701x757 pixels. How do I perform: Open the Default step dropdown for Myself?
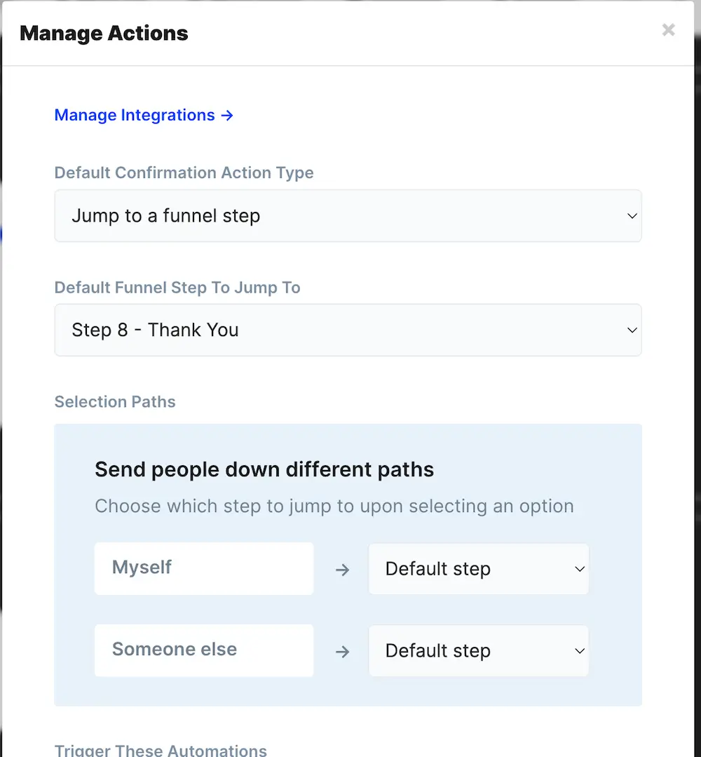[x=479, y=569]
